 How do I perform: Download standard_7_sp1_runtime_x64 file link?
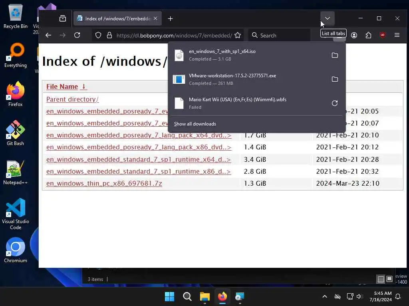[139, 159]
